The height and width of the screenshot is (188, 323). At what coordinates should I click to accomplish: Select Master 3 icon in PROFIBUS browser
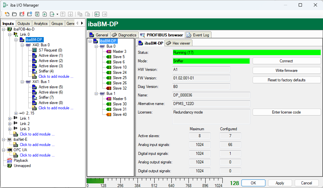[x=109, y=52]
